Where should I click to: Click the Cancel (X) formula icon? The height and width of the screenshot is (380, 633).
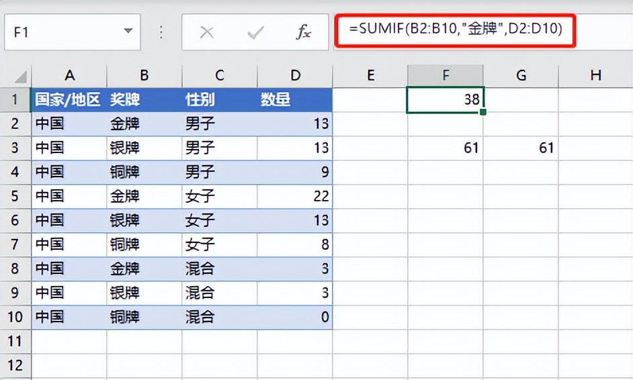tap(207, 32)
